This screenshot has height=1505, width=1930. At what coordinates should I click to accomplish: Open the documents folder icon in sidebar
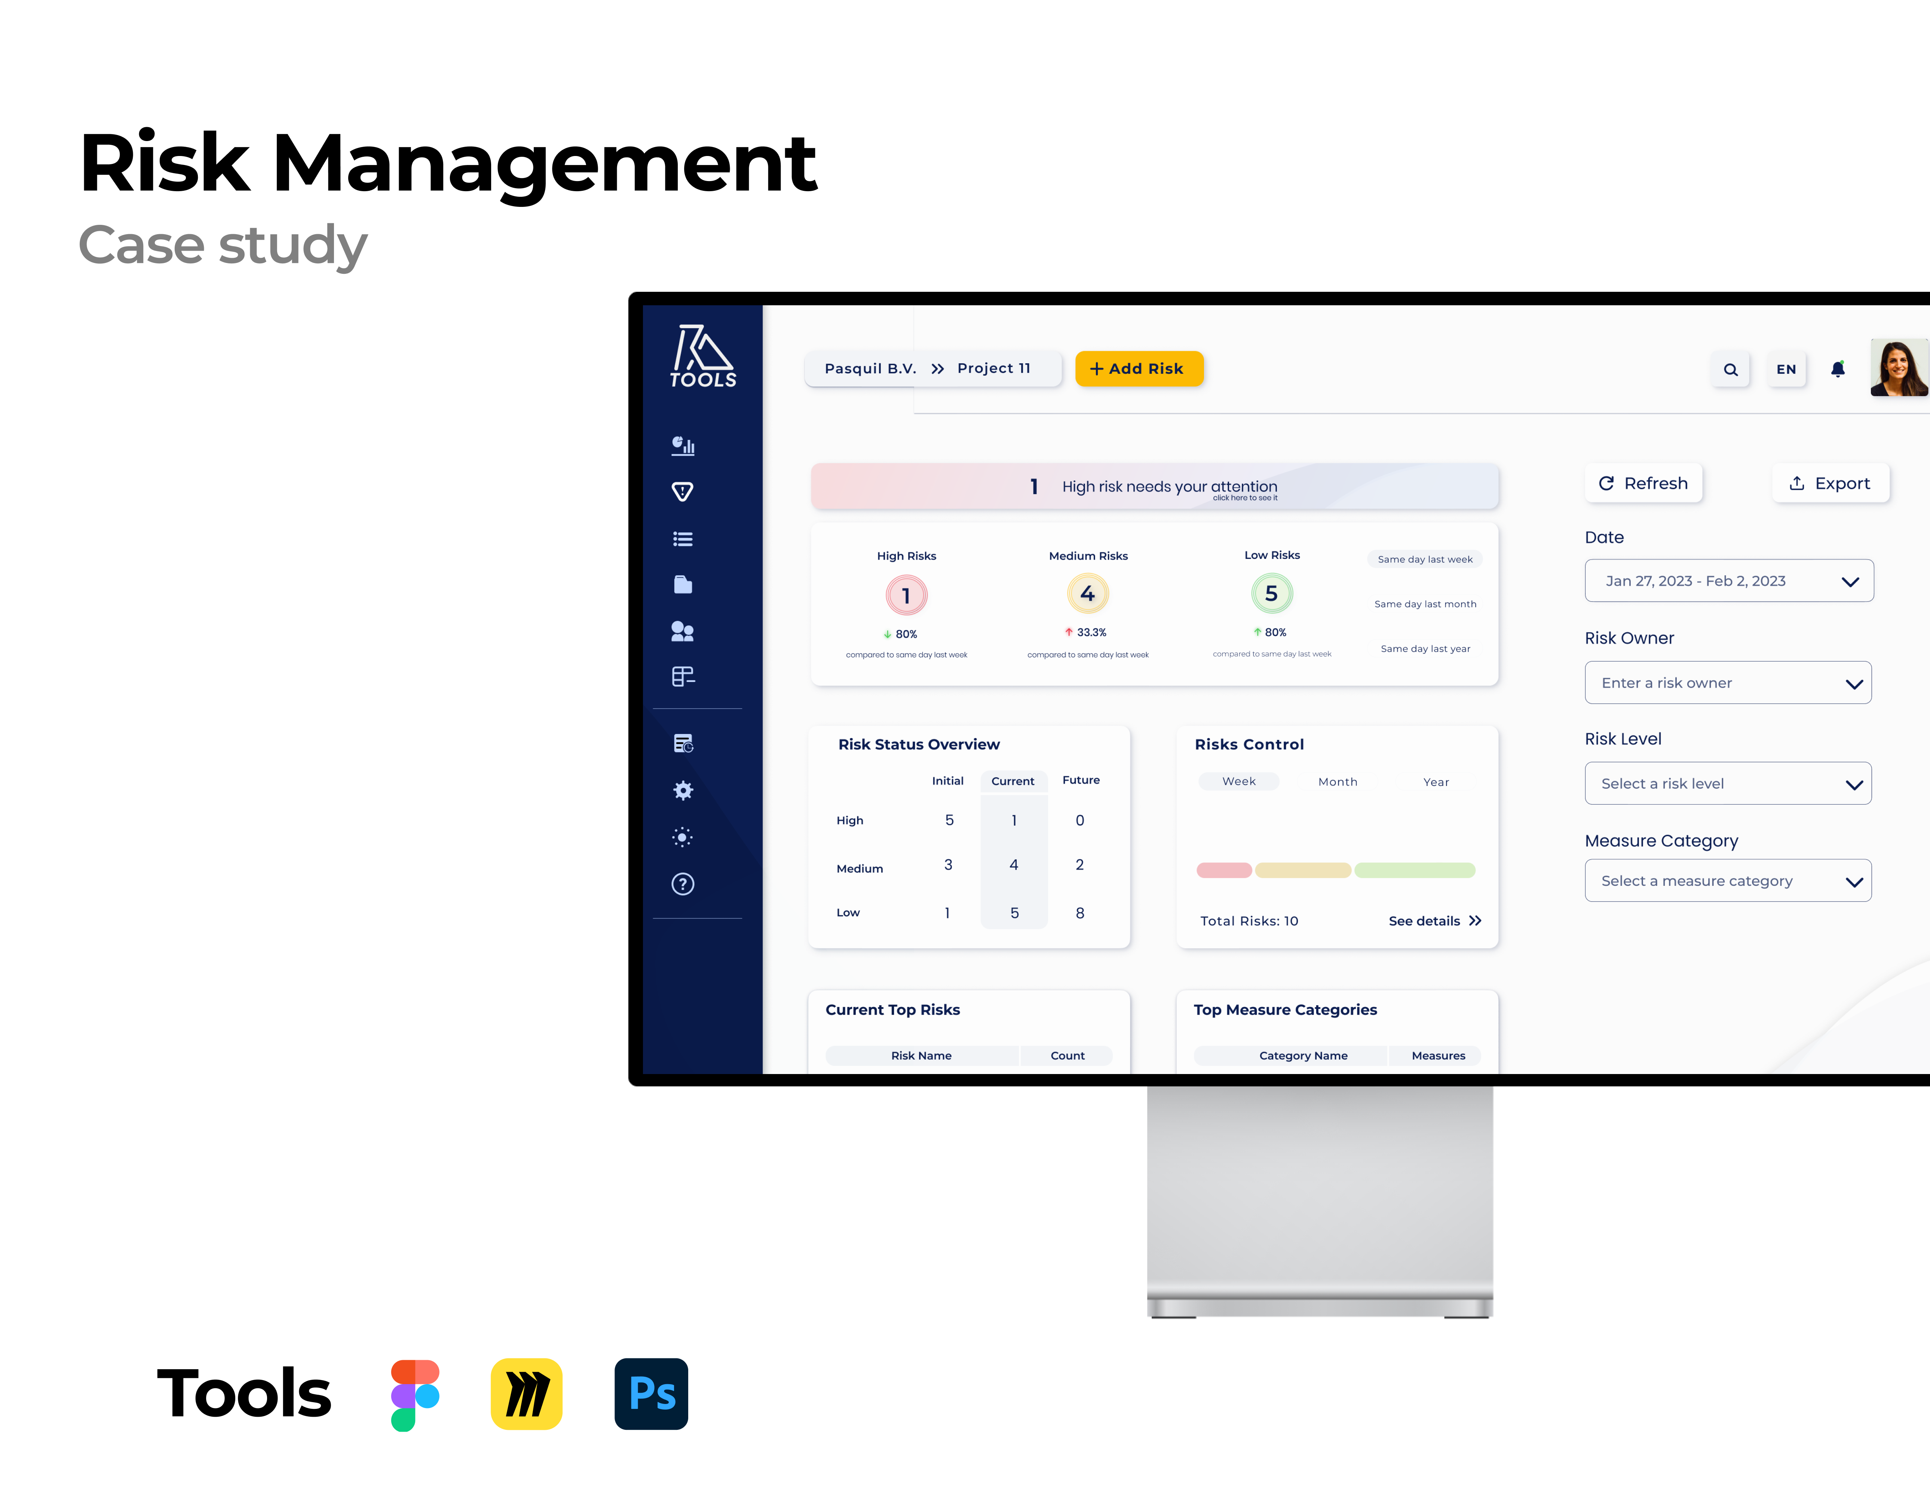682,584
